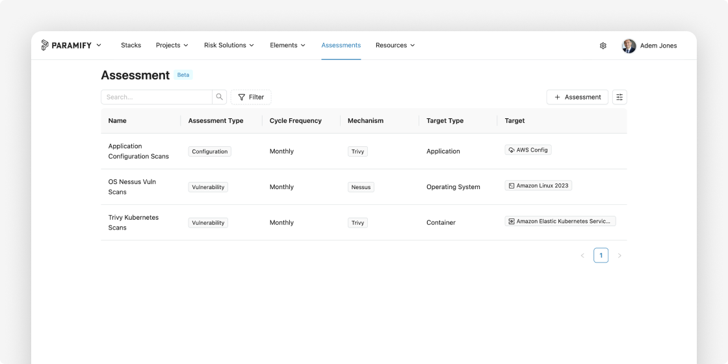The image size is (728, 364).
Task: Expand the Paramify workspace chevron
Action: point(98,45)
